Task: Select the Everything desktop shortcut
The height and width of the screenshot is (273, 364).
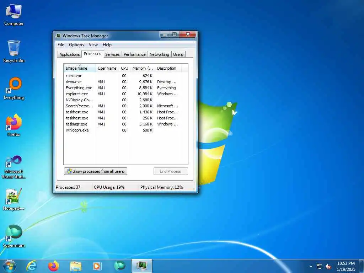Action: [x=14, y=89]
